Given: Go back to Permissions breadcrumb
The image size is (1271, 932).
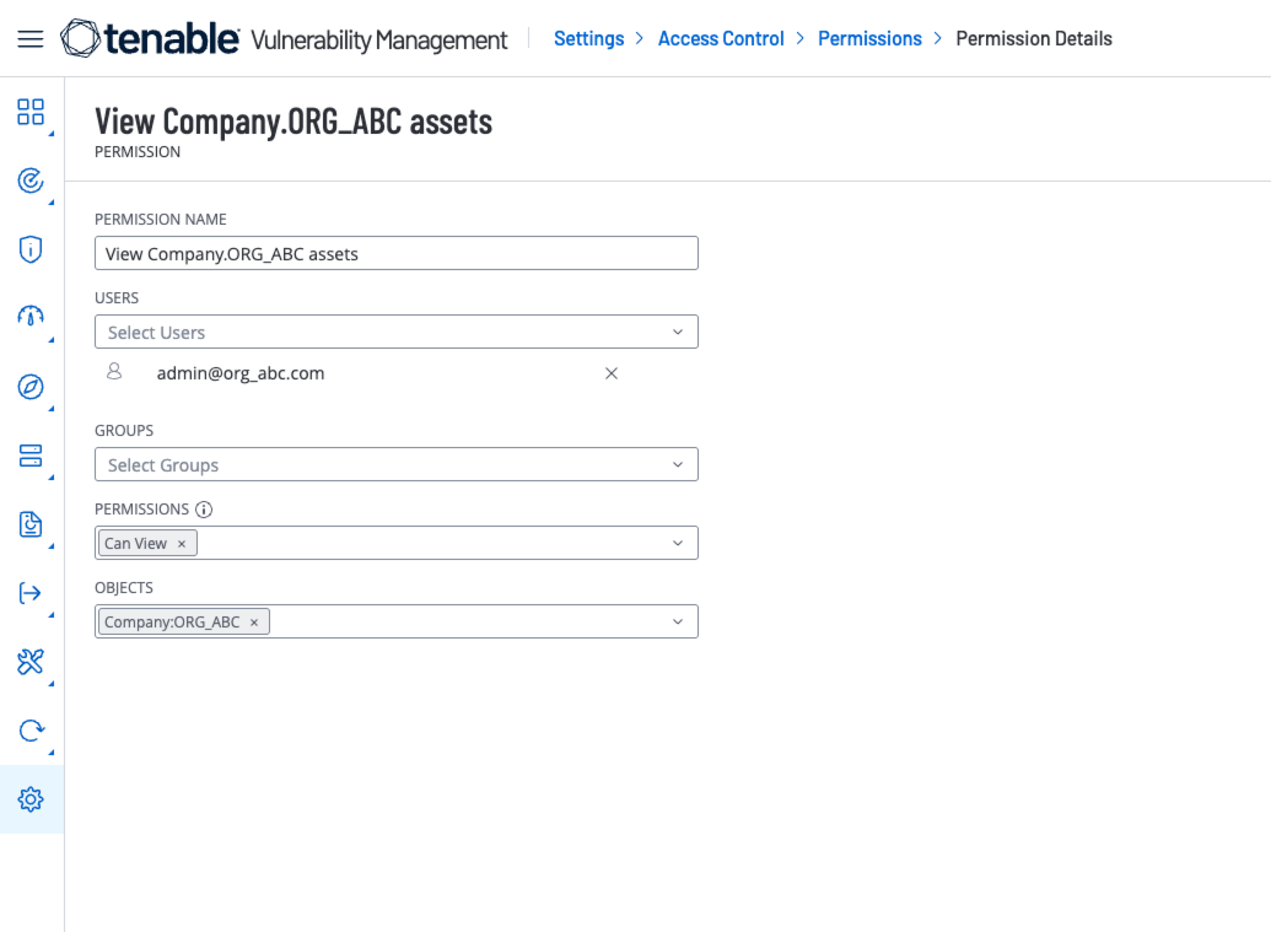Looking at the screenshot, I should 869,39.
